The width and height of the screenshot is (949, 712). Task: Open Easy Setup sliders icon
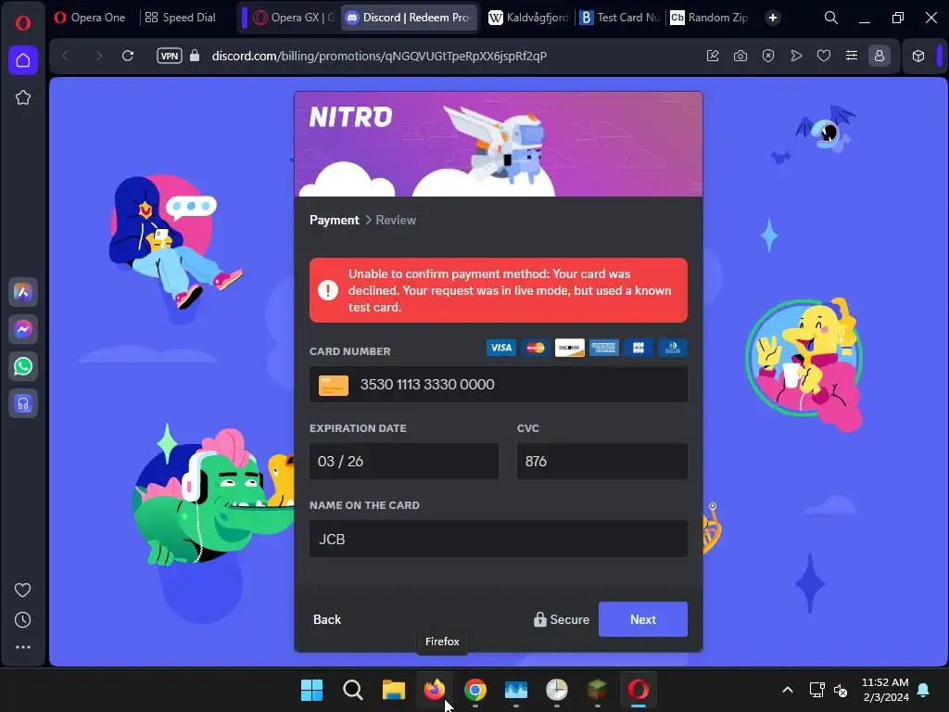[x=852, y=56]
